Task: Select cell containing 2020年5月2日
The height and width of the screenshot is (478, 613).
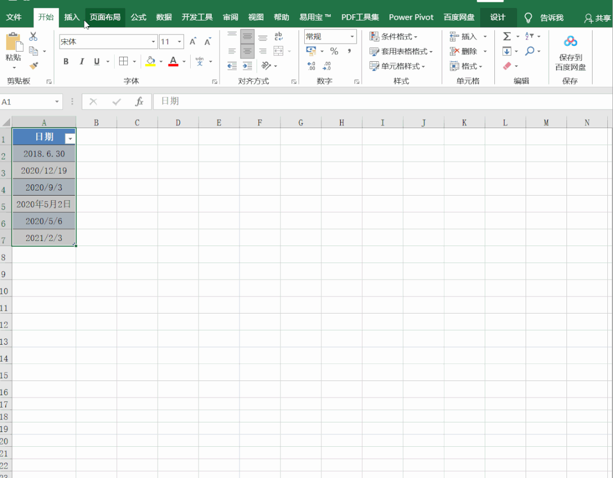Action: point(44,204)
